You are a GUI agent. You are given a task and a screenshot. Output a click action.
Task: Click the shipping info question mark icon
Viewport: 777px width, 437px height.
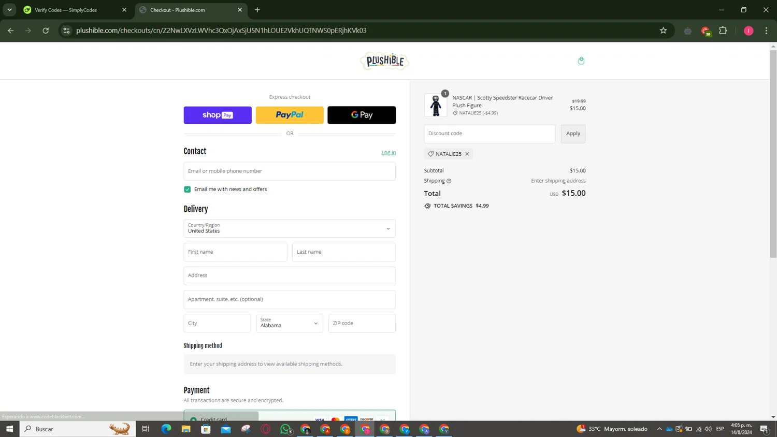449,181
